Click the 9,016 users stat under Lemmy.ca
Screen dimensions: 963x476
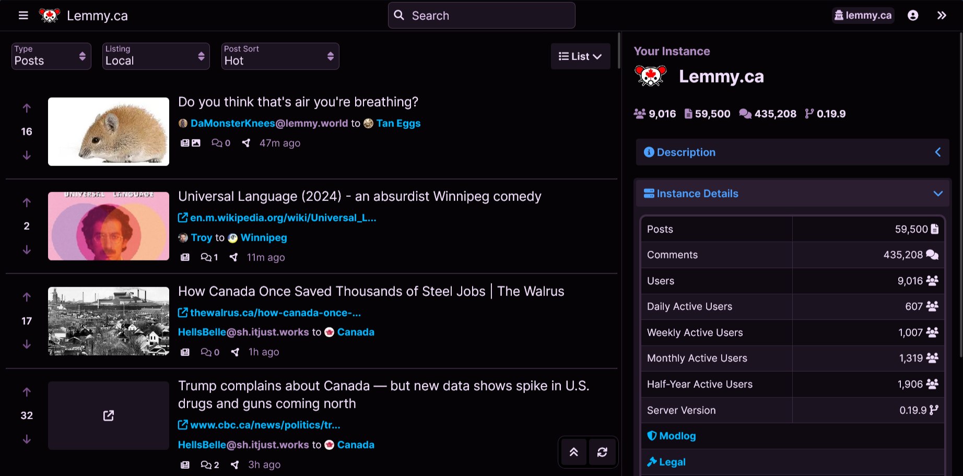(x=655, y=114)
